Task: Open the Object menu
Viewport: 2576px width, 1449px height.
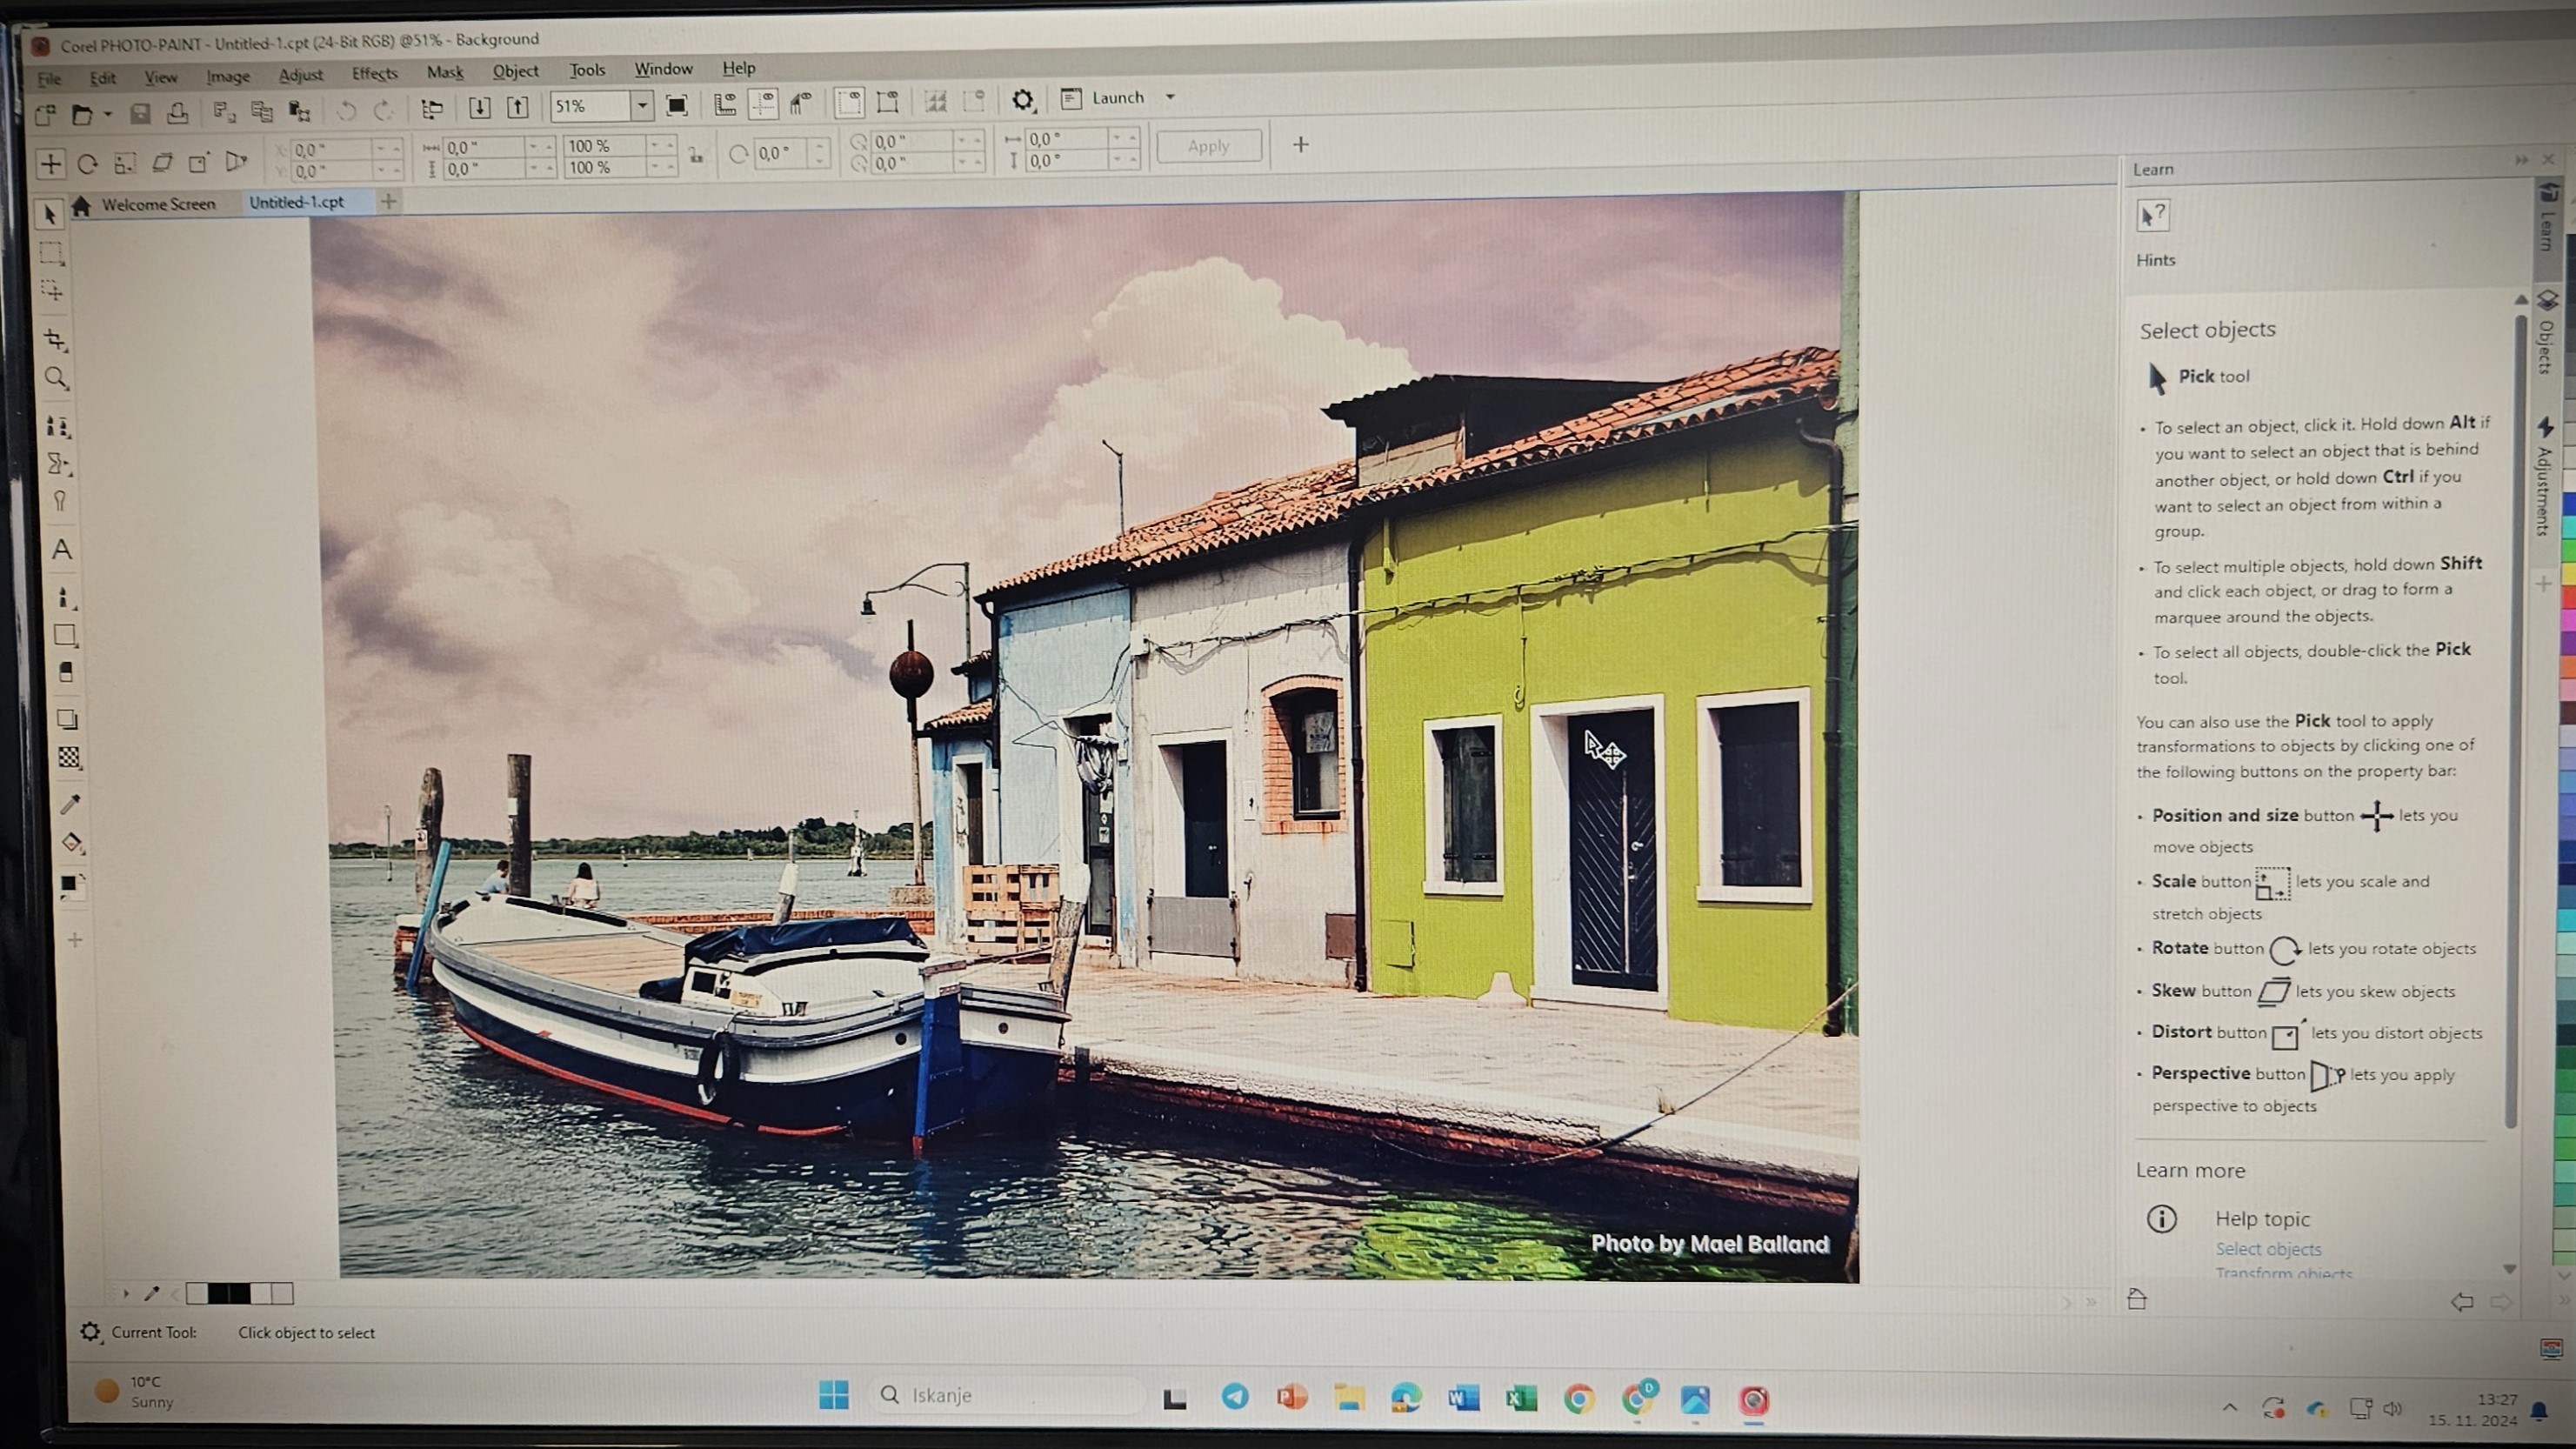Action: (x=516, y=71)
